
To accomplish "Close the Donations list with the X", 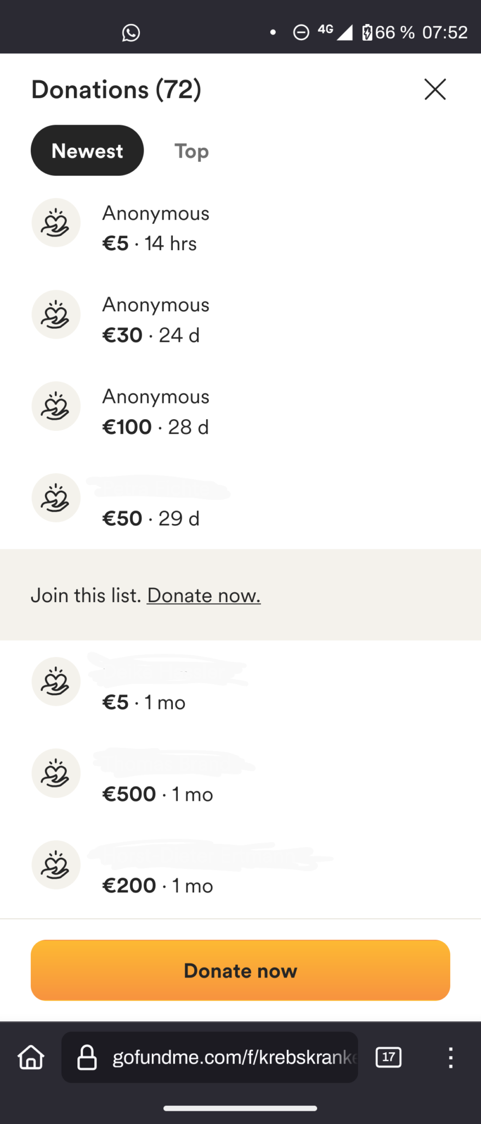I will [x=435, y=89].
